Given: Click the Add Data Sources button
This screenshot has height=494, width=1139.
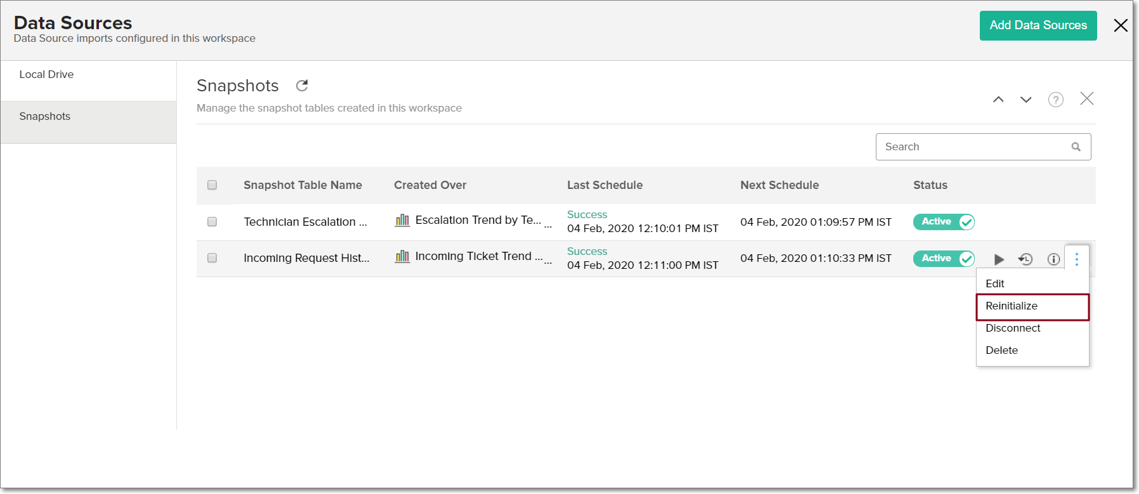Looking at the screenshot, I should (x=1038, y=25).
